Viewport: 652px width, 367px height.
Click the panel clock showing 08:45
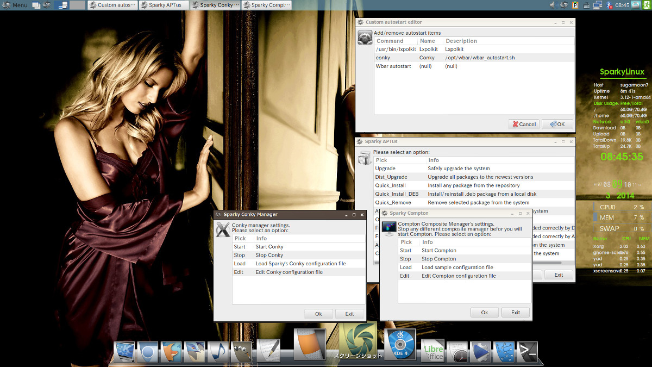(x=622, y=5)
